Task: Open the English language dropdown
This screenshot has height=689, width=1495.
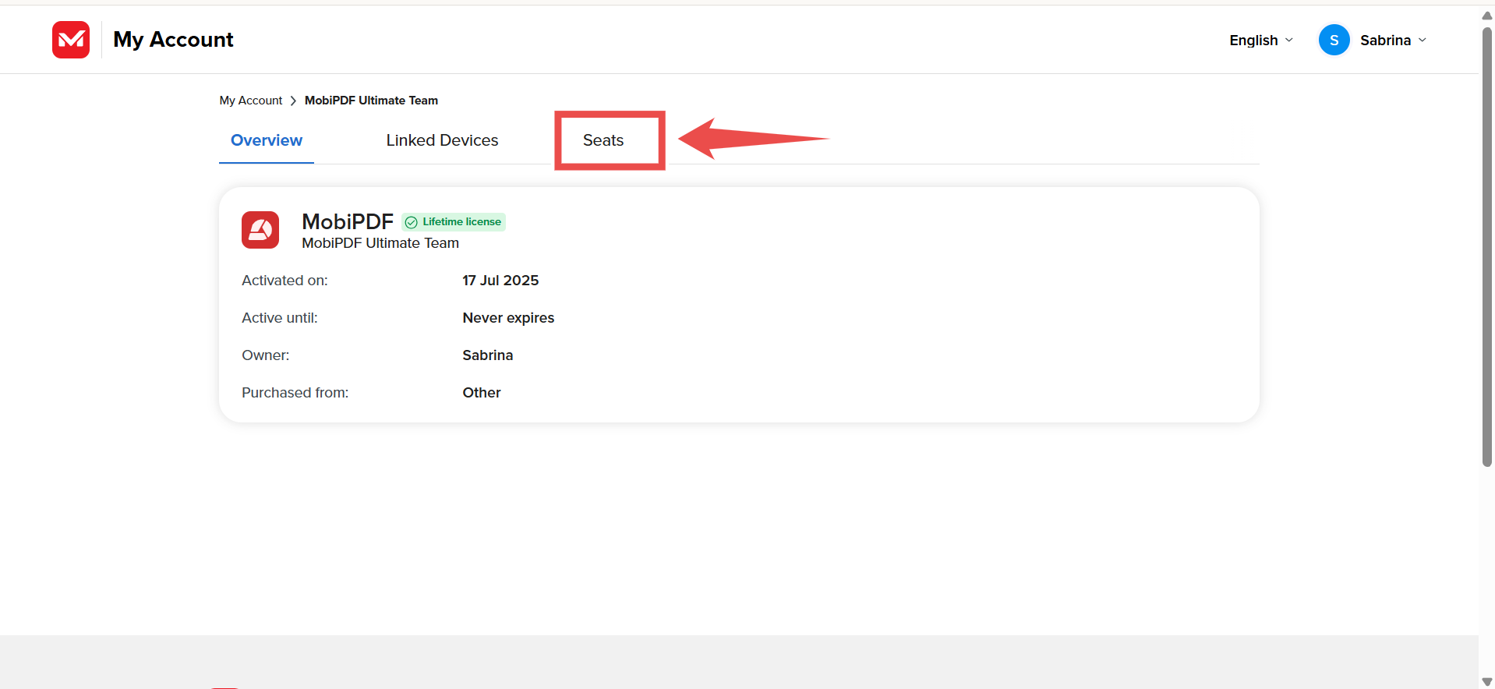Action: [1261, 41]
